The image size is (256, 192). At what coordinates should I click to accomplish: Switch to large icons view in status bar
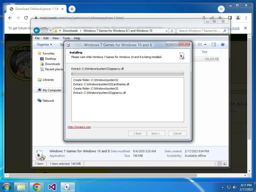225,164
